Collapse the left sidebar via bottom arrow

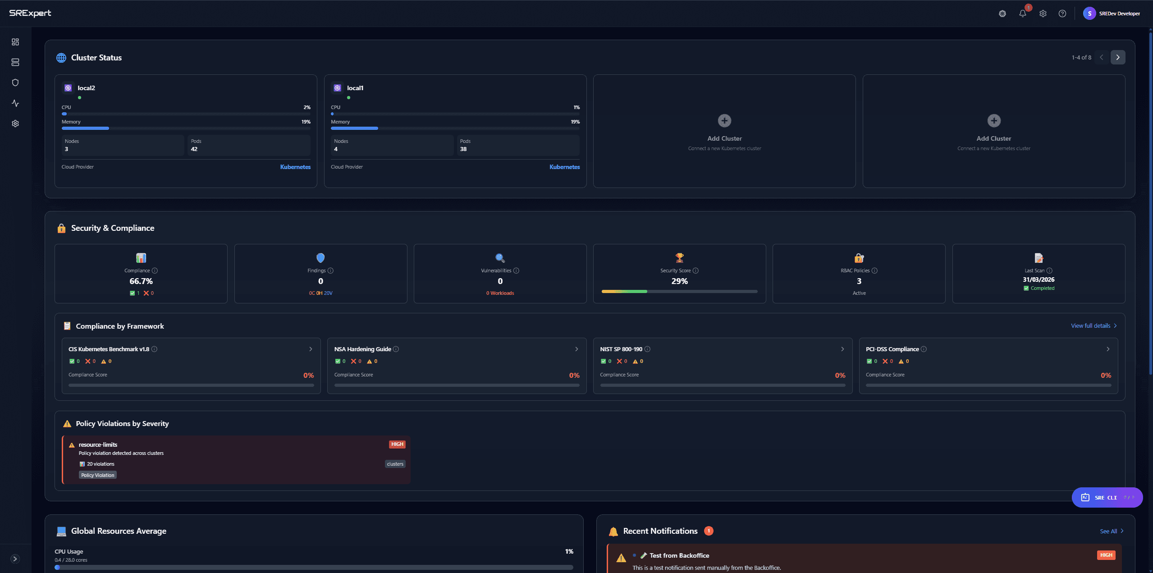pyautogui.click(x=15, y=558)
